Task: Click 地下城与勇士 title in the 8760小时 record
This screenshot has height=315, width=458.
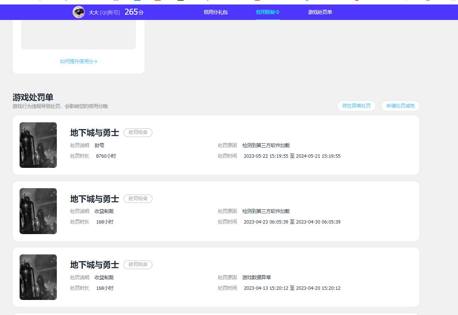Action: click(94, 132)
